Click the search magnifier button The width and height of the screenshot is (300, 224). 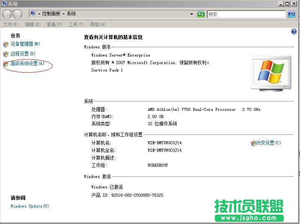291,14
